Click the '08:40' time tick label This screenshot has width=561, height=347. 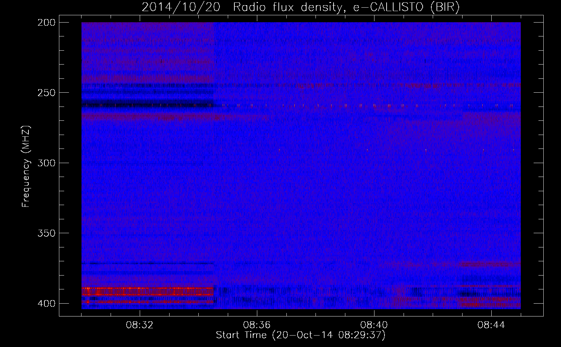click(x=374, y=325)
